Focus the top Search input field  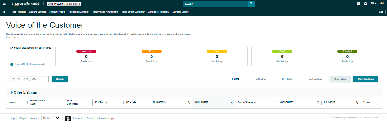pyautogui.click(x=215, y=4)
